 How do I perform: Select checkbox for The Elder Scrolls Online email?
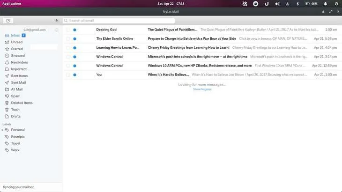point(68,39)
